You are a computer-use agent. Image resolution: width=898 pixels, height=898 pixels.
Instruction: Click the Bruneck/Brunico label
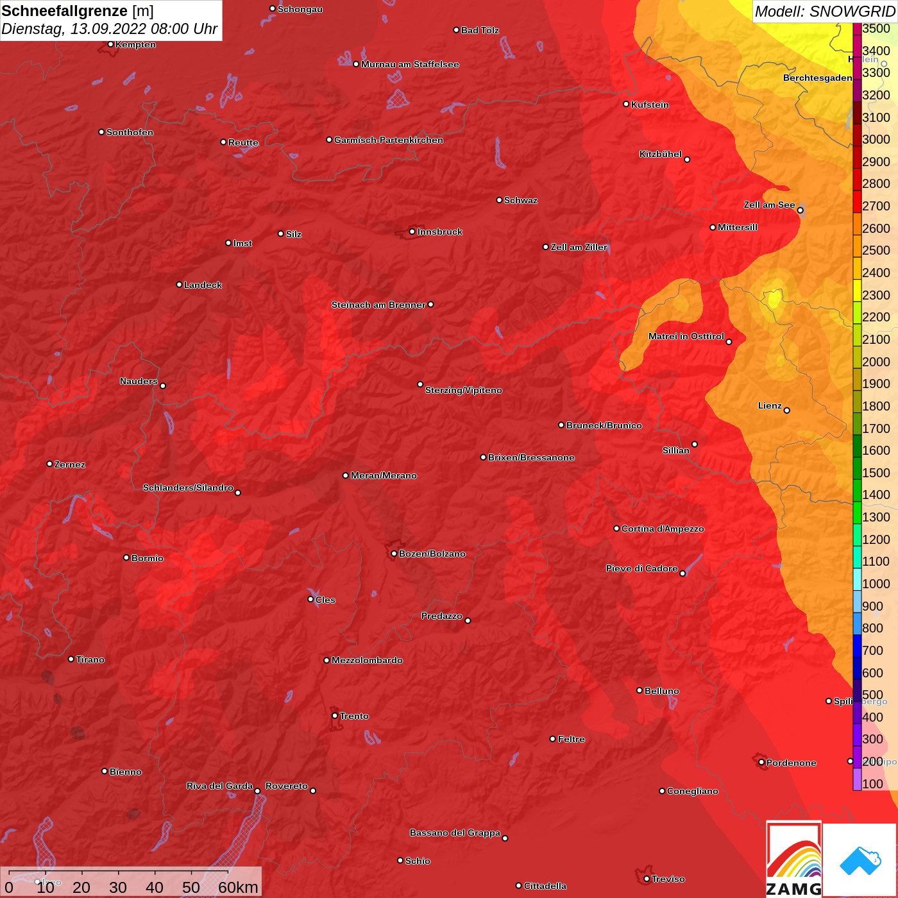(x=604, y=425)
